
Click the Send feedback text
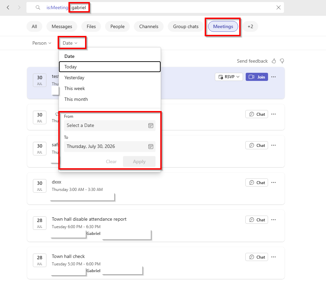(x=252, y=61)
